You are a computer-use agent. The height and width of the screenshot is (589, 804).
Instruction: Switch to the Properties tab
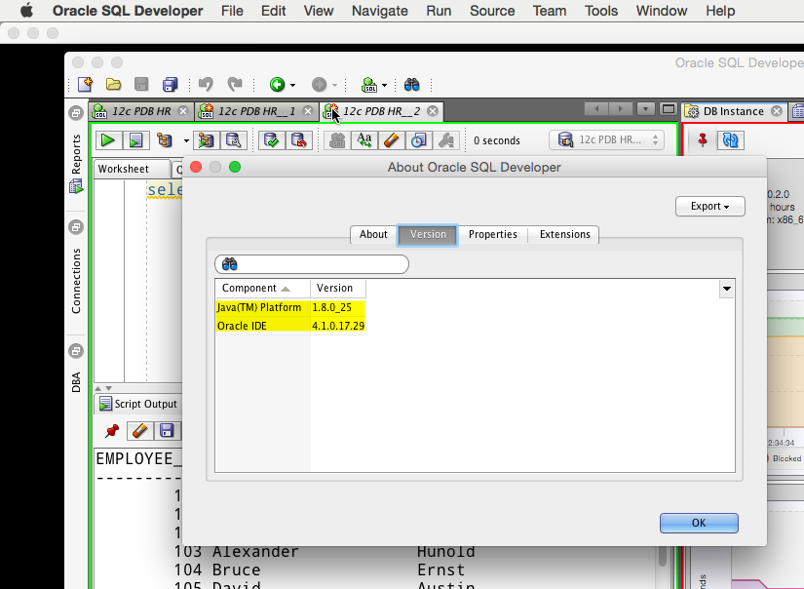pyautogui.click(x=493, y=234)
